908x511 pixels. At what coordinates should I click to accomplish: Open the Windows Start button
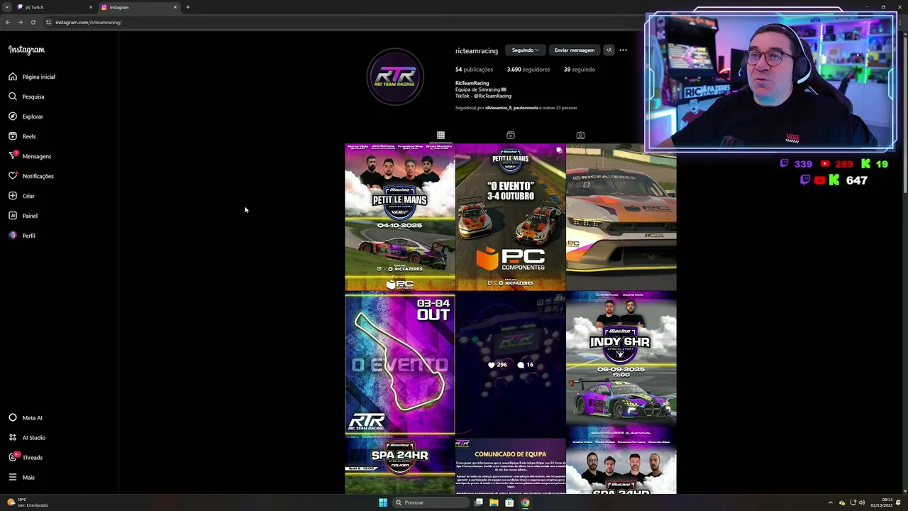383,502
